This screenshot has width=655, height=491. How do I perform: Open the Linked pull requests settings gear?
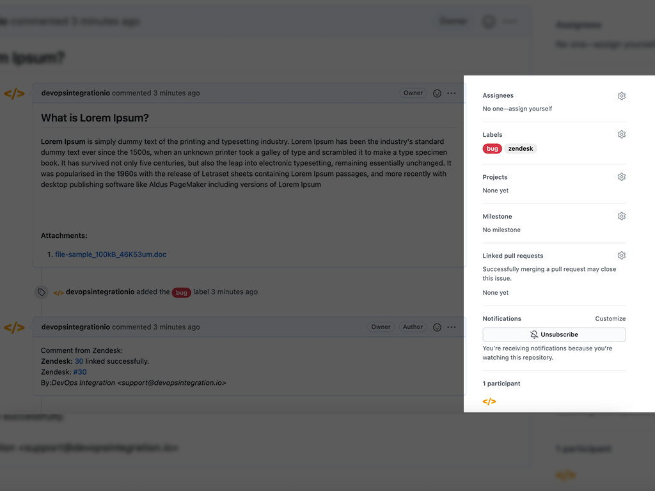(x=621, y=255)
